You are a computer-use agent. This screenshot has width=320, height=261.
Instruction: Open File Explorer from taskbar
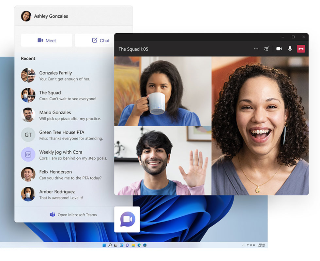(x=133, y=245)
